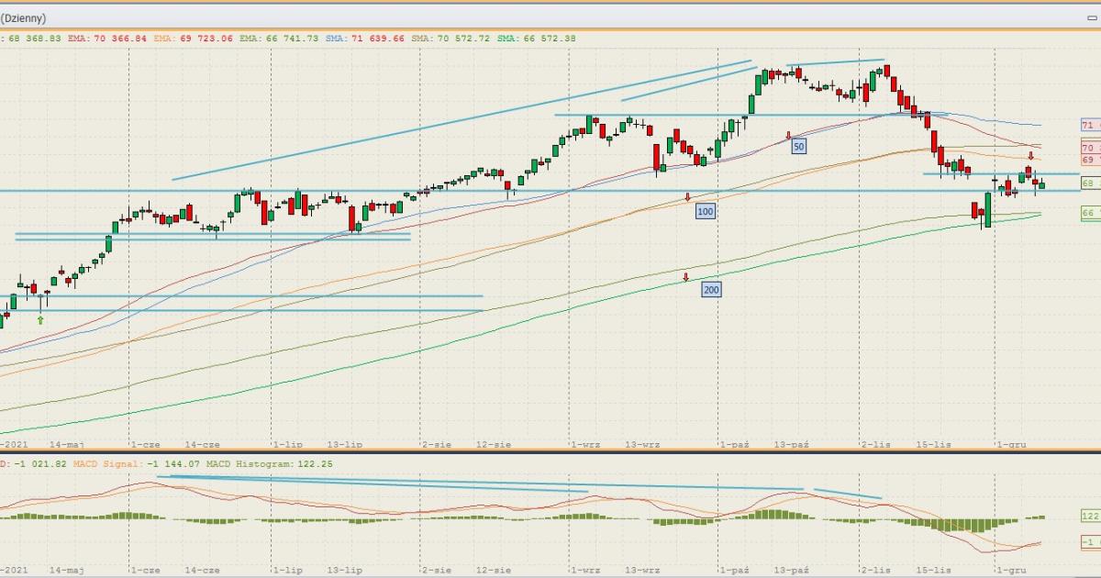Click the blue '71' price tag on the right axis
Screen dimensions: 1101x578
tap(1090, 125)
